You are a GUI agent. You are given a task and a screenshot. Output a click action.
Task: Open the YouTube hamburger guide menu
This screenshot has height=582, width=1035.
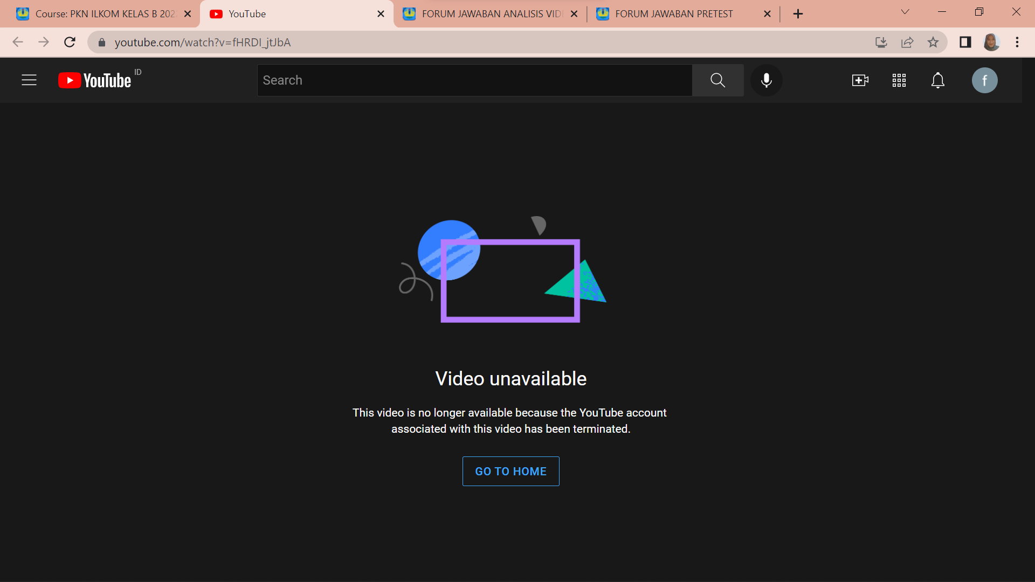[x=29, y=80]
